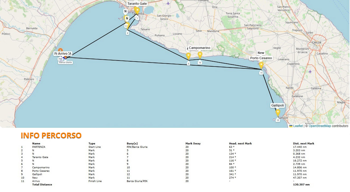350x192 pixels.
Task: Click the yellow Gallipoli map pin
Action: coord(278,113)
